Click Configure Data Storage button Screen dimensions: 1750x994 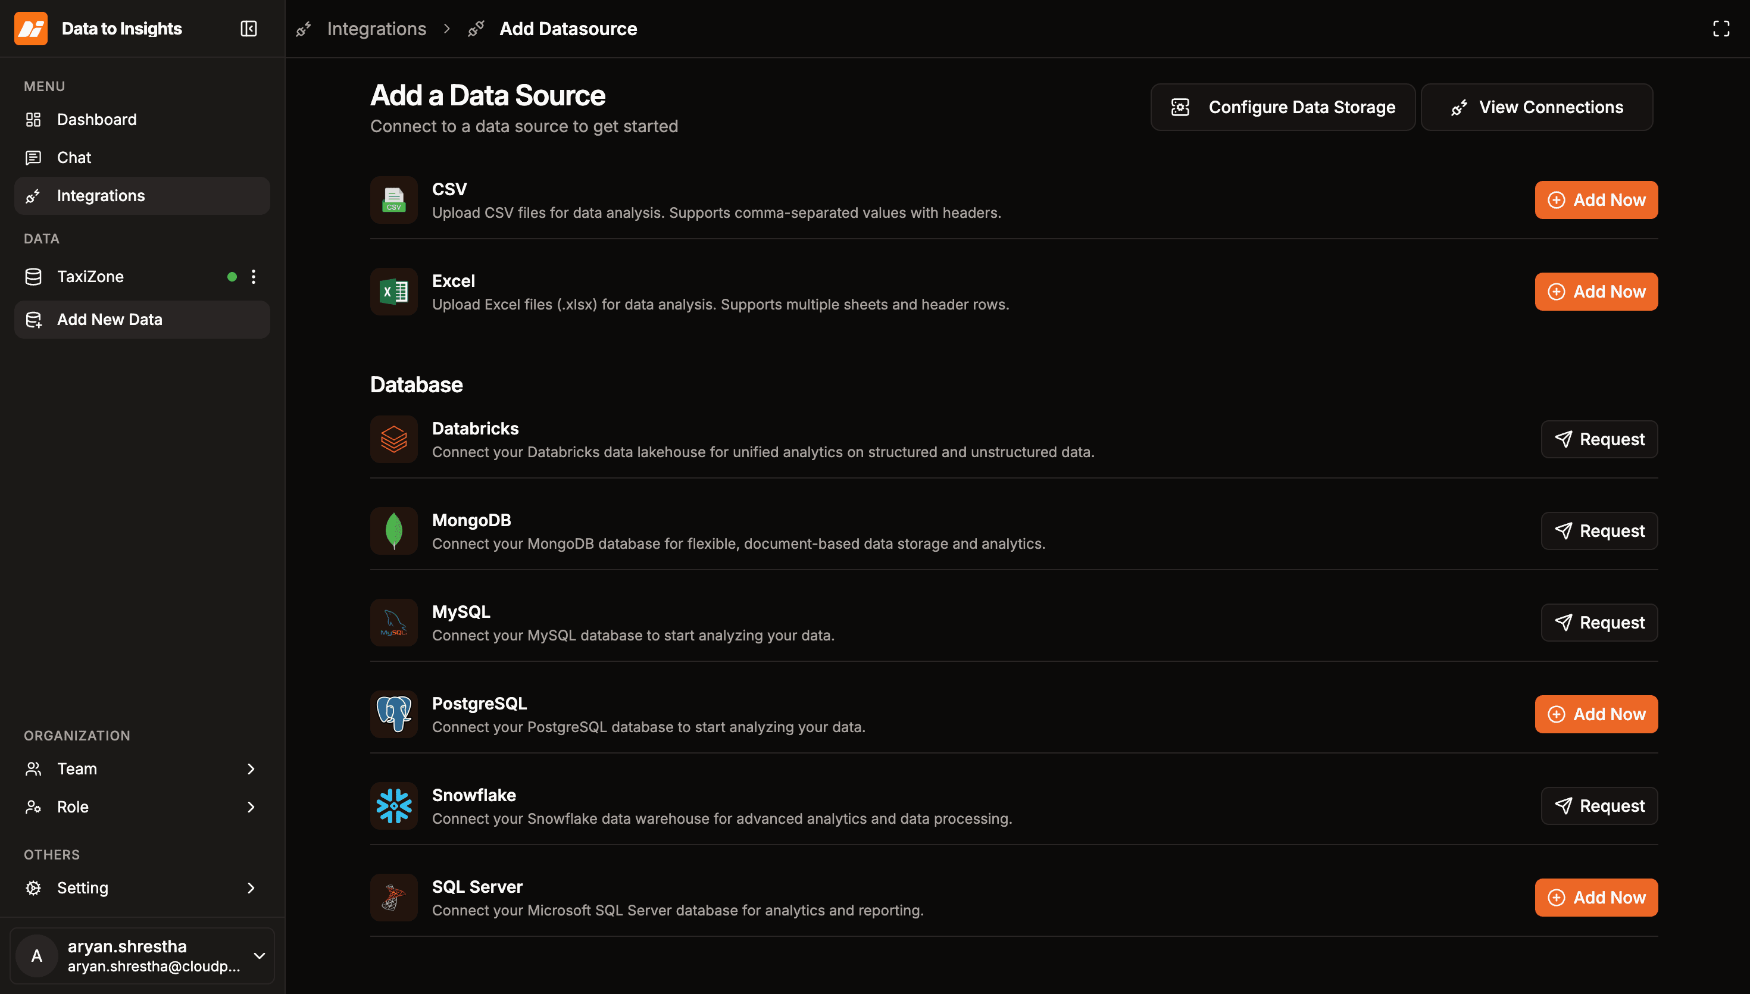1283,107
